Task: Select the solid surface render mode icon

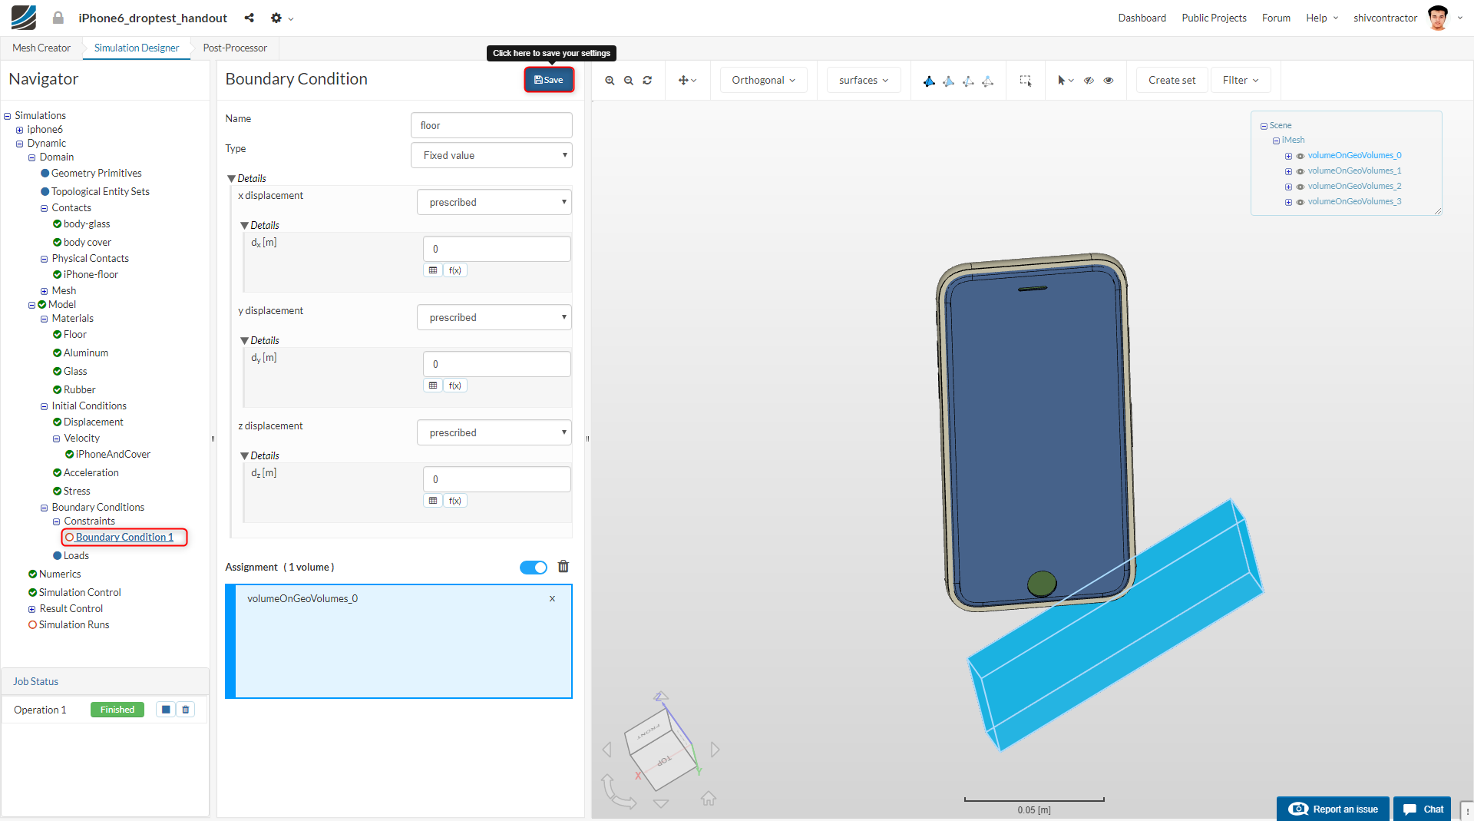Action: point(929,81)
